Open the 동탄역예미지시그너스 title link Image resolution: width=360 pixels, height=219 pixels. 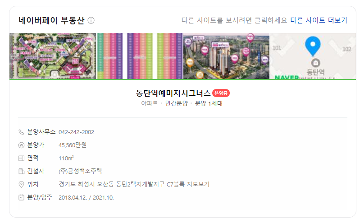173,93
